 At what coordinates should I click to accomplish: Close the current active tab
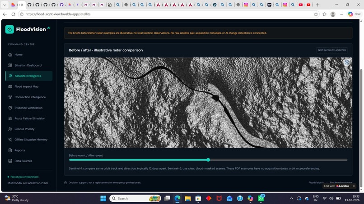(22, 5)
